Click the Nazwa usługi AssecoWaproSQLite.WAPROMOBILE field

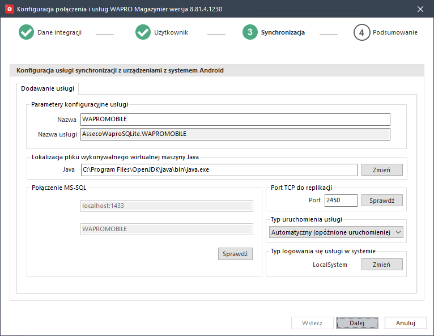click(x=235, y=134)
